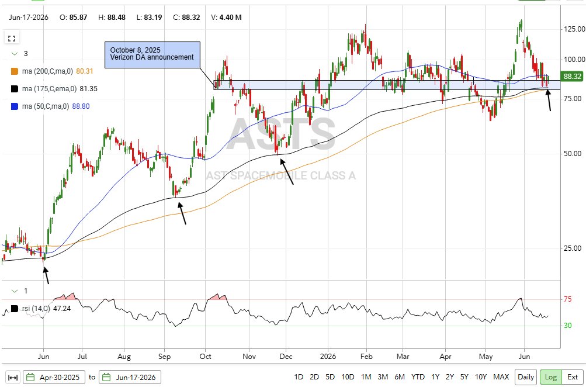Click the rsi (14,C) black swatch
The height and width of the screenshot is (387, 586).
click(15, 309)
